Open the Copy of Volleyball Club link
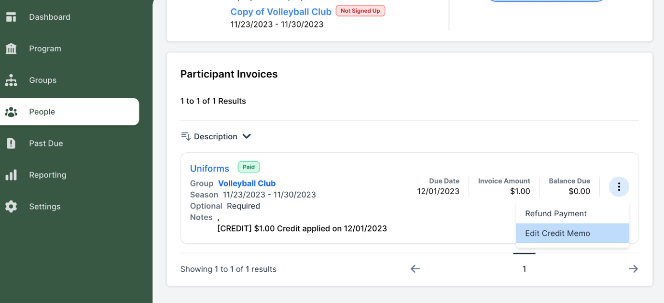This screenshot has width=664, height=303. click(280, 11)
